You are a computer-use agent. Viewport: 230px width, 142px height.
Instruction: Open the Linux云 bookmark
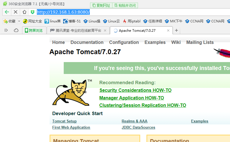point(112,21)
